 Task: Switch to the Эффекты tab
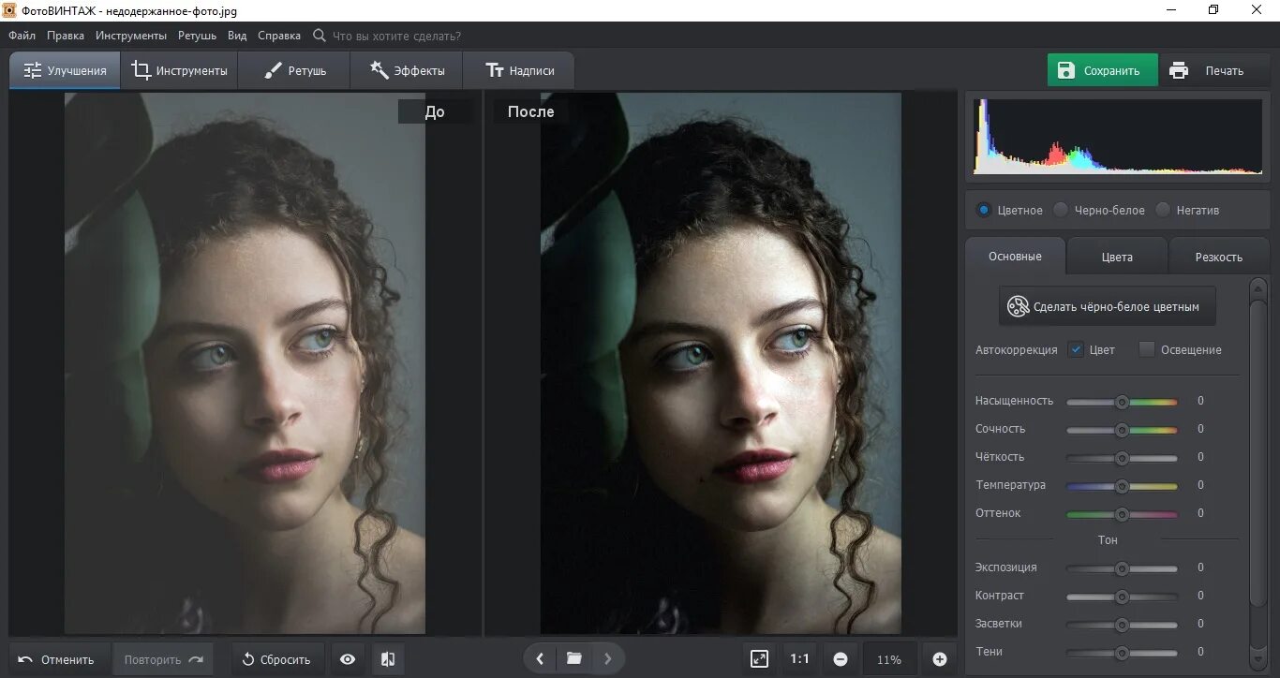[x=407, y=70]
